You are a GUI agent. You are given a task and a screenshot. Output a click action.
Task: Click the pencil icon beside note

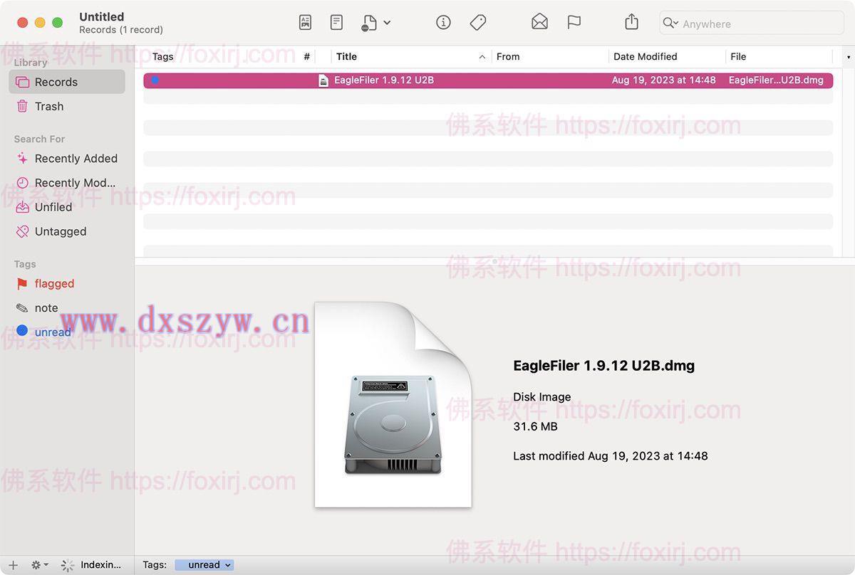click(22, 308)
